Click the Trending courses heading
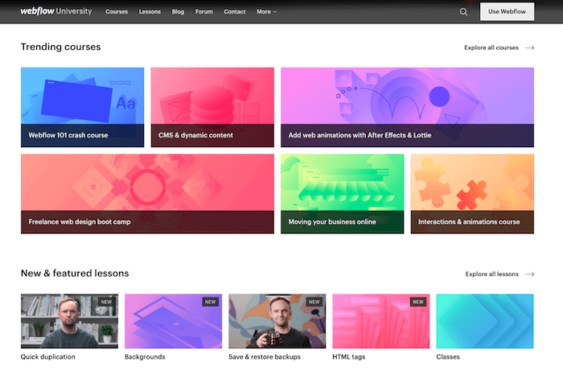This screenshot has width=563, height=382. pos(60,47)
